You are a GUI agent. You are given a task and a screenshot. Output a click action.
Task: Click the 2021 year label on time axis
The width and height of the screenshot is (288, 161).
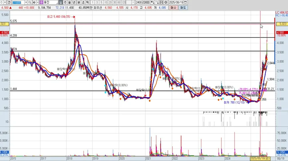tap(148, 159)
